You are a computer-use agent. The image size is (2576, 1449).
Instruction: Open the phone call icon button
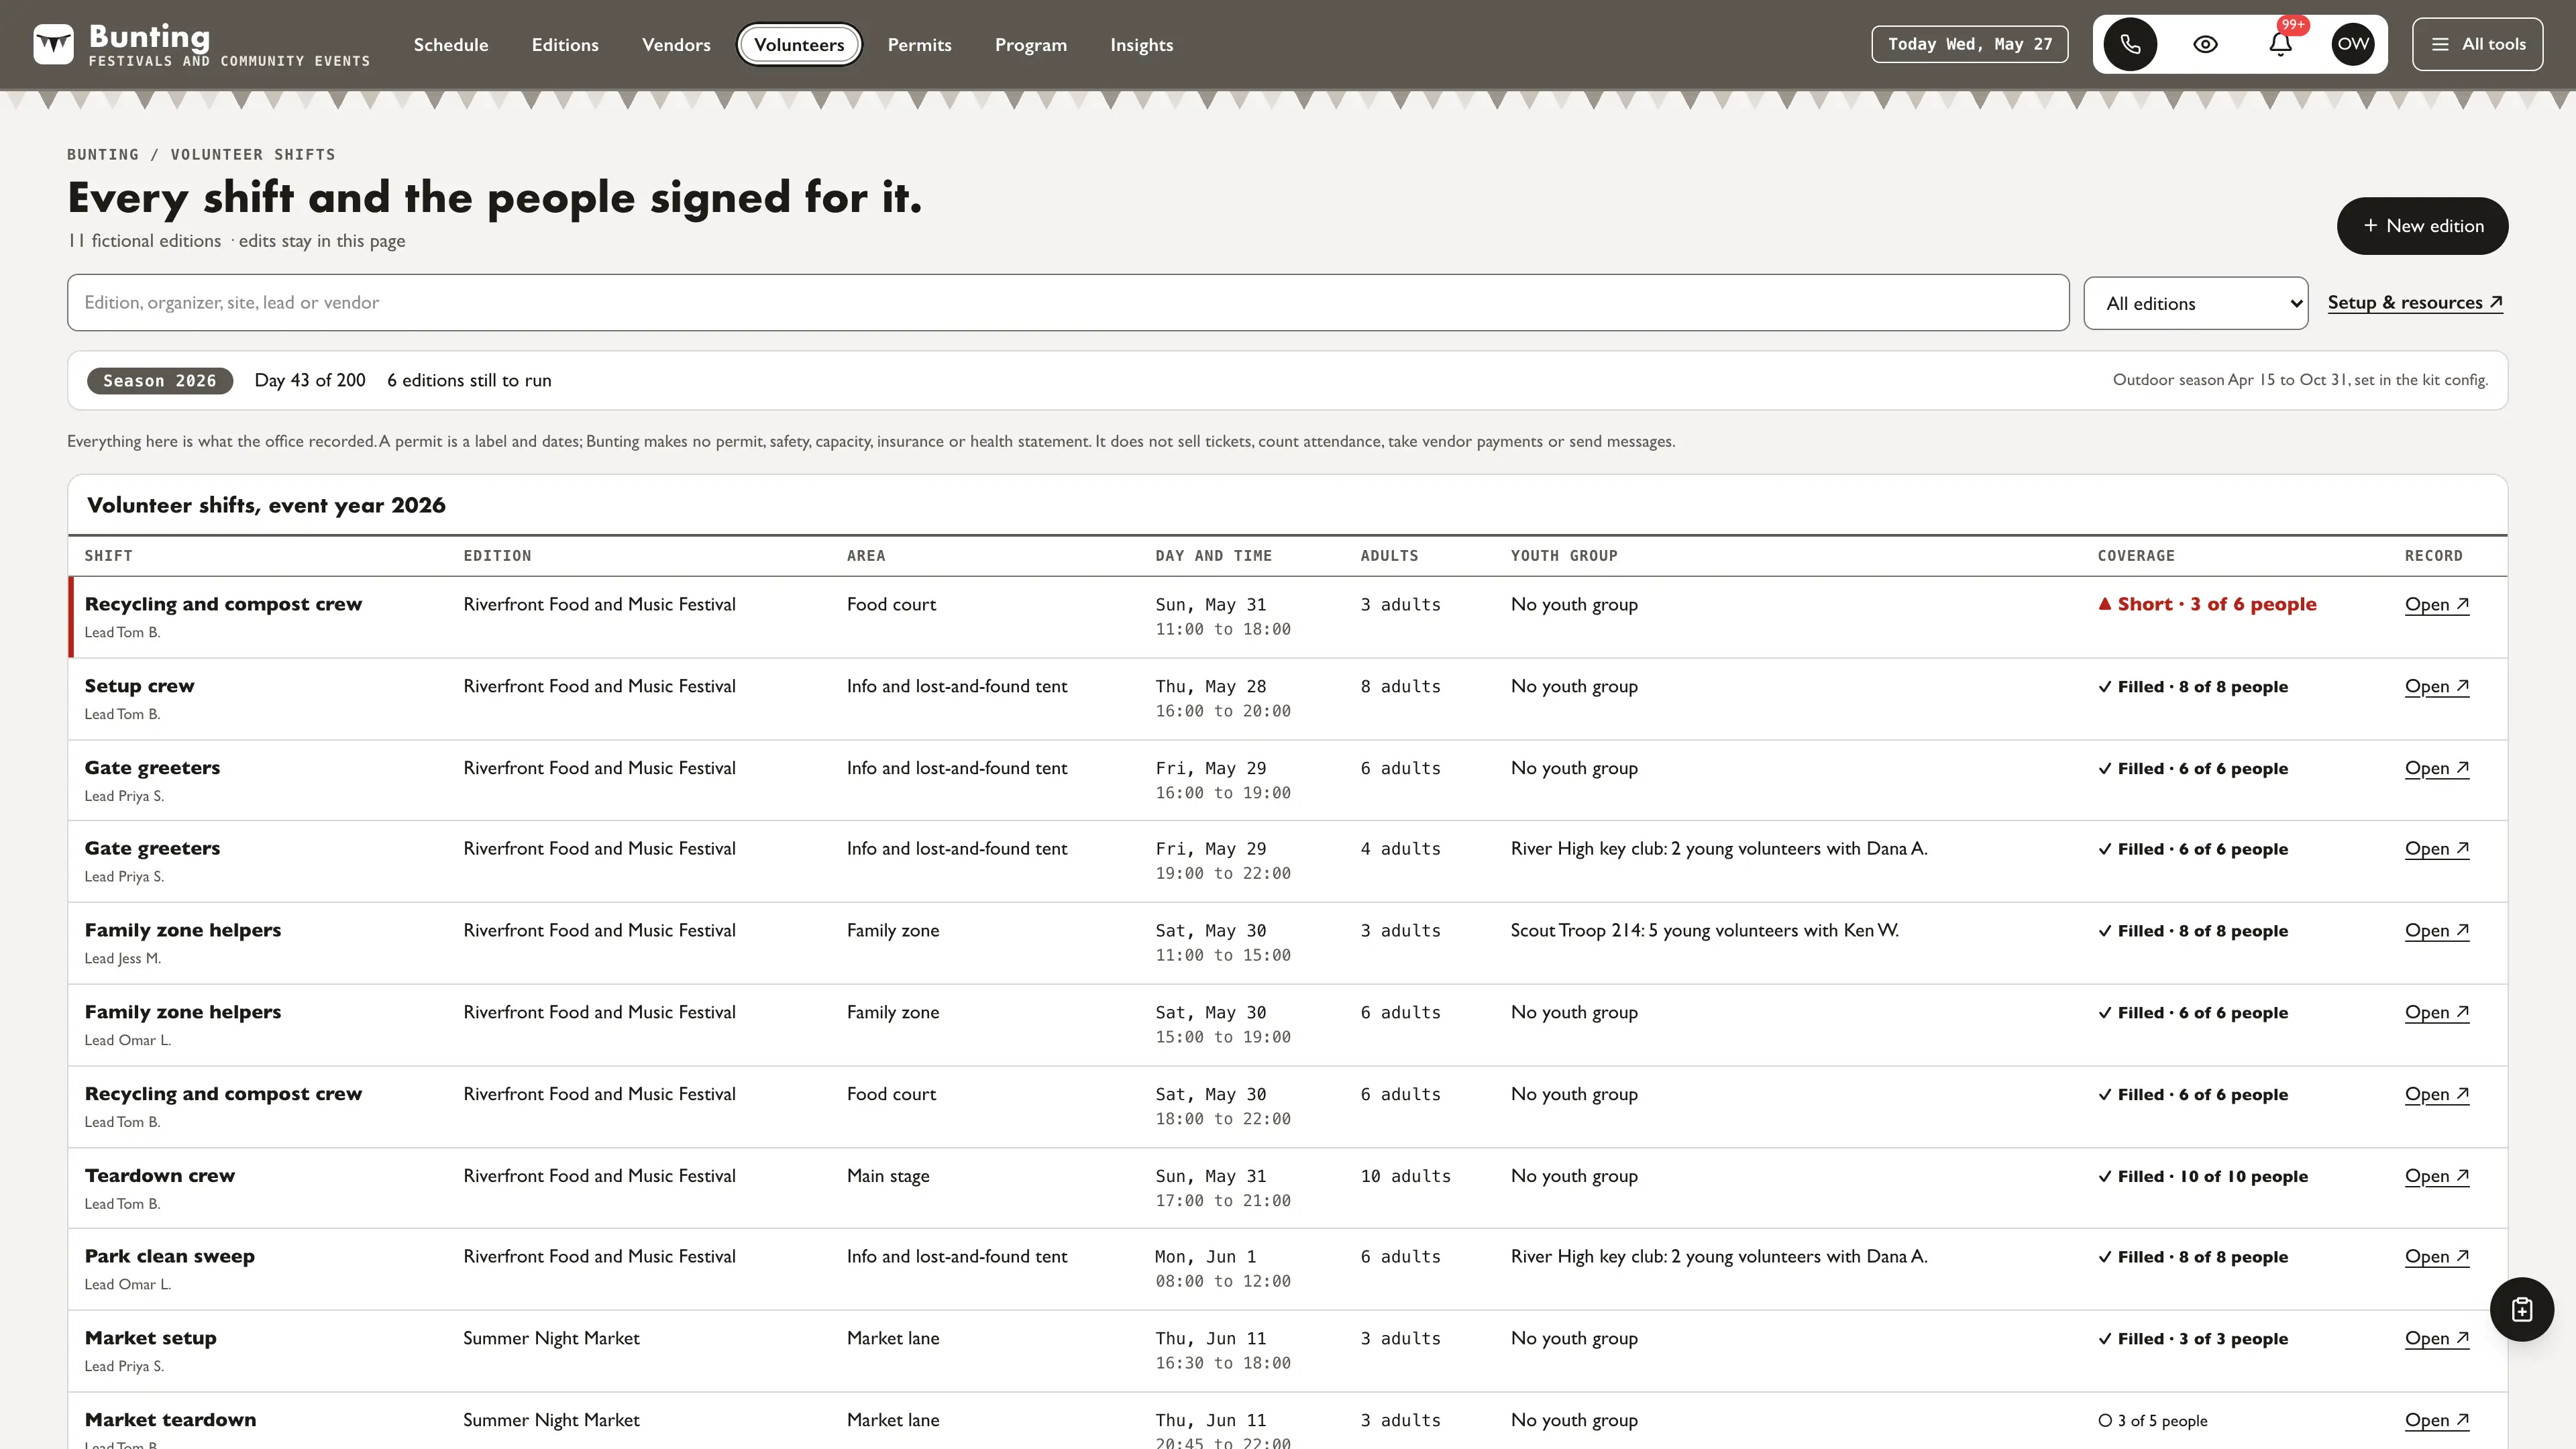2130,44
